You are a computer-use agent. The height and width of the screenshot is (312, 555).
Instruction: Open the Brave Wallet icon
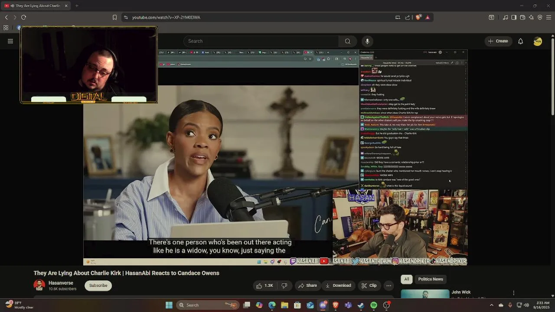coord(522,17)
